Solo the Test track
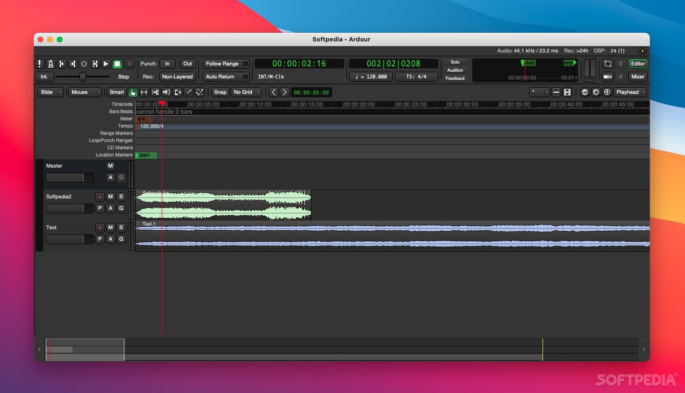 pyautogui.click(x=121, y=227)
